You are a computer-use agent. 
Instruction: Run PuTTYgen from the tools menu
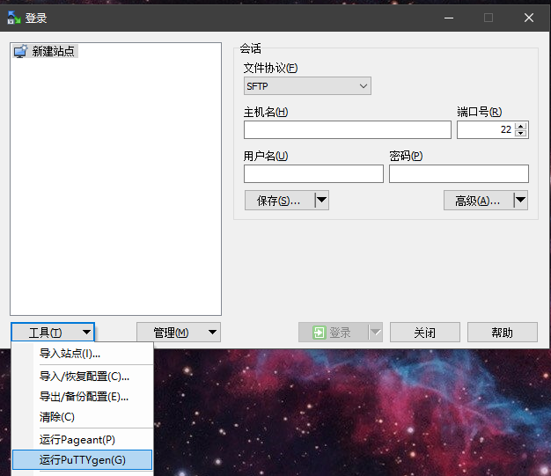pos(83,460)
